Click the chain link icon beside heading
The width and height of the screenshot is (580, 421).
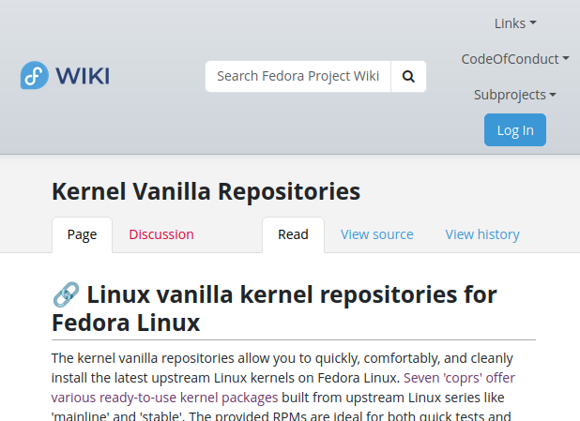[x=66, y=295]
